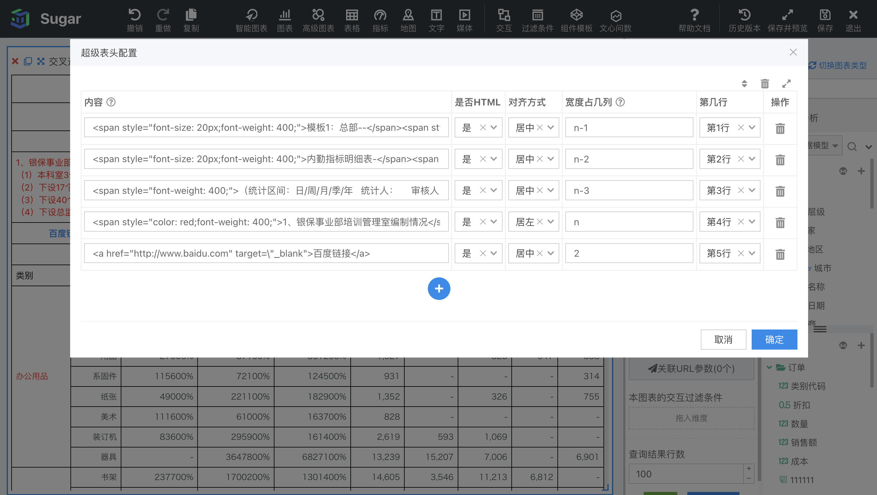This screenshot has height=495, width=877.
Task: Open 对齐方式 dropdown in row 第1行
Action: tap(550, 128)
